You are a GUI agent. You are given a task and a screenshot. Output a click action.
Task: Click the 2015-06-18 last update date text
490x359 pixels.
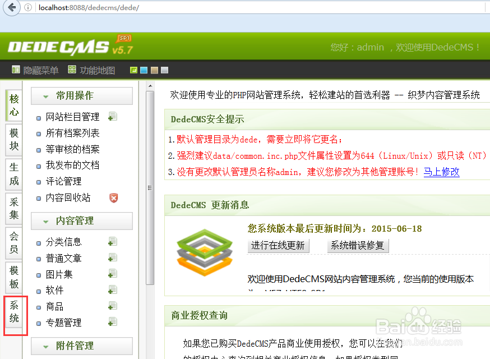pos(396,229)
